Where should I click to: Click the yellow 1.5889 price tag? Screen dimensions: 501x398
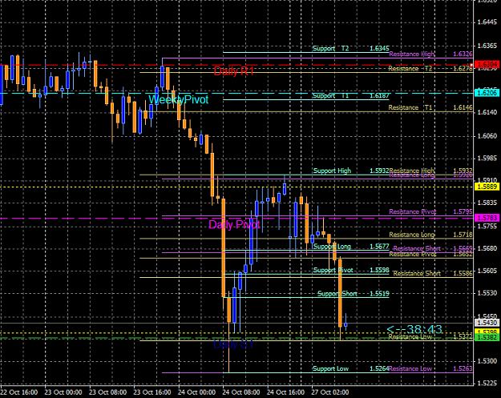pos(487,187)
